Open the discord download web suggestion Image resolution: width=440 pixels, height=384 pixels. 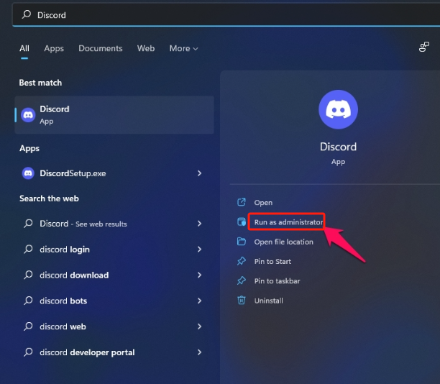point(74,275)
